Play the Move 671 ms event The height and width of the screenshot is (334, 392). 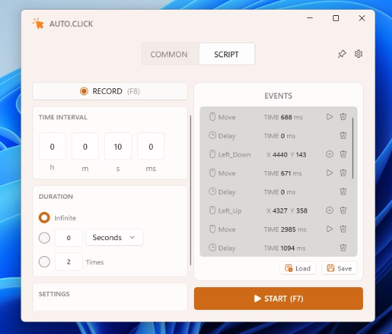tap(329, 173)
